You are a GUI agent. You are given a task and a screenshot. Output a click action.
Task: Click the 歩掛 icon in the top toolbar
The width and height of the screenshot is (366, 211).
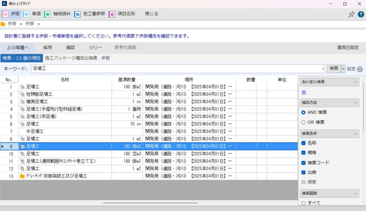(5, 14)
